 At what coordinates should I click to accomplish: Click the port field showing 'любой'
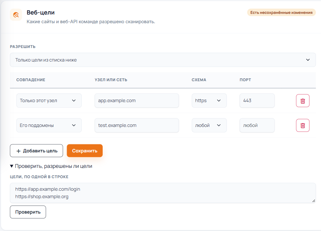pos(257,125)
